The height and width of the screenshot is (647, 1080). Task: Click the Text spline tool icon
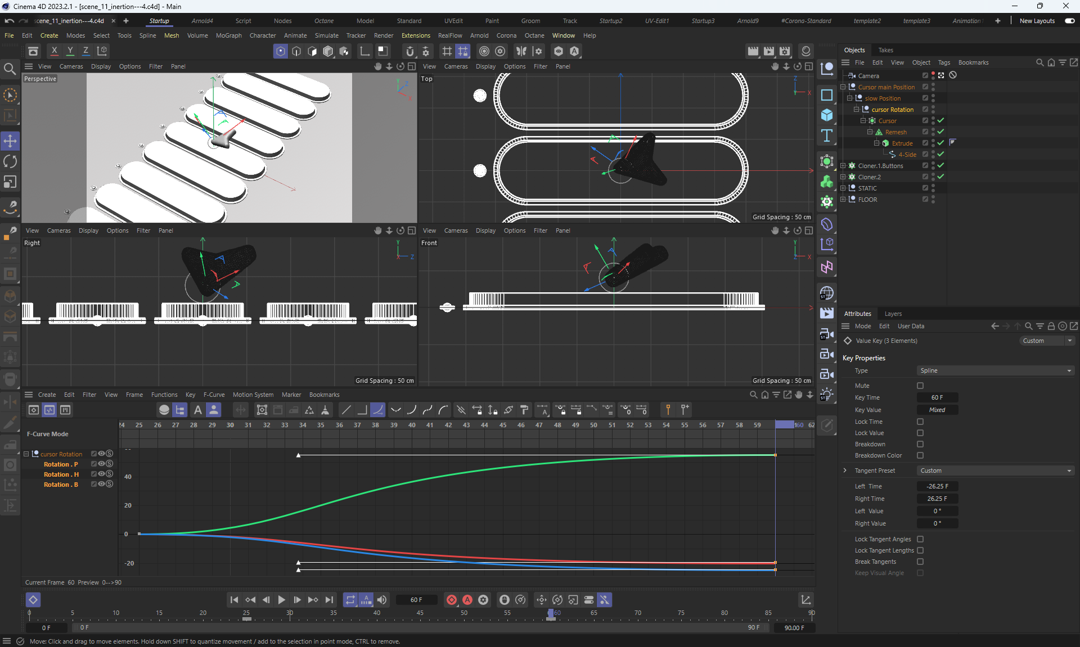coord(826,135)
